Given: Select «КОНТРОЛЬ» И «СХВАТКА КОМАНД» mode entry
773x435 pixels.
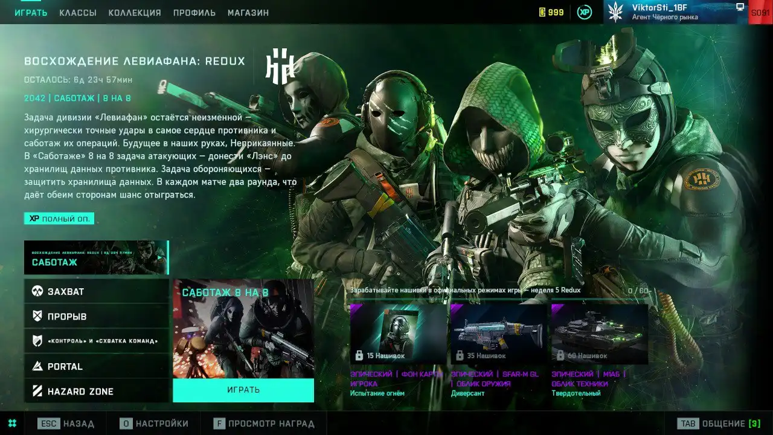Looking at the screenshot, I should 97,341.
